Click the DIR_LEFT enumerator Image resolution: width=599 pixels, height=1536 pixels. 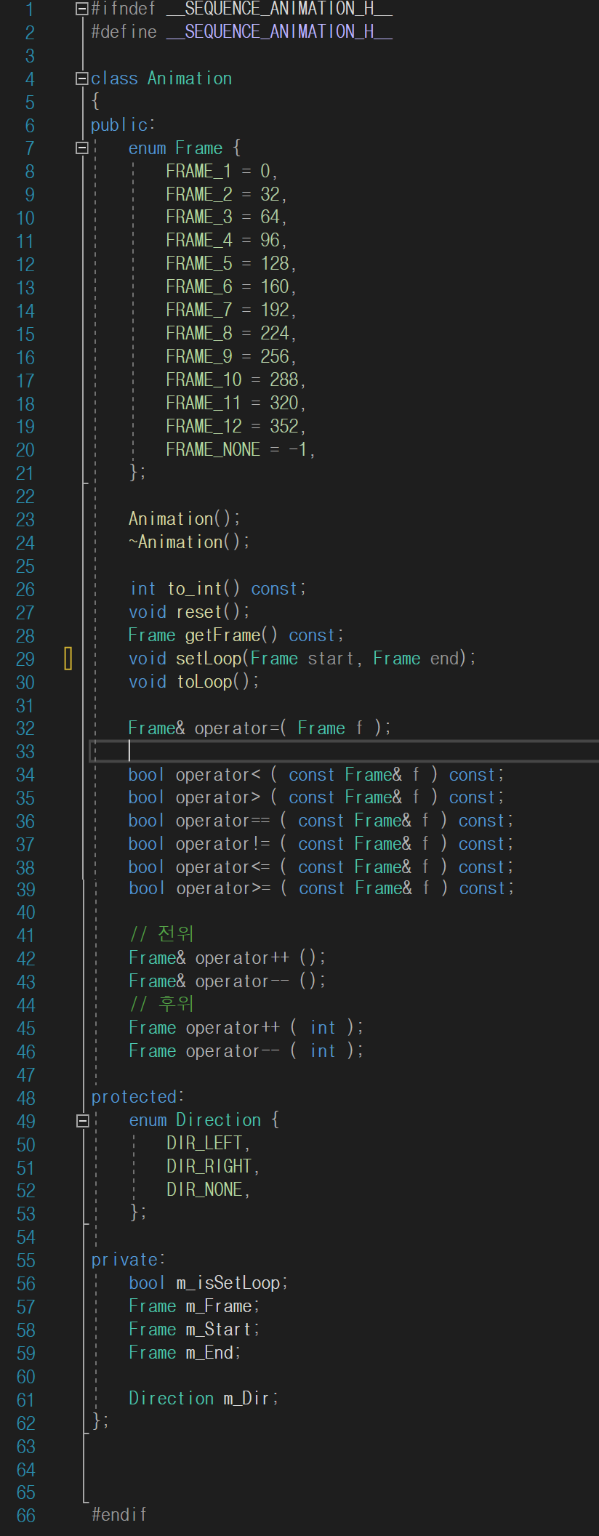tap(204, 1143)
